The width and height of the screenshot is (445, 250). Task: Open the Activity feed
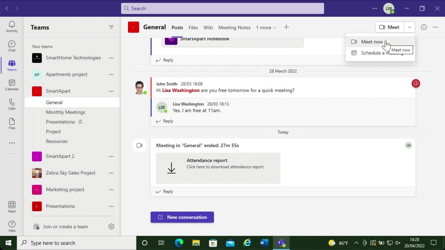(11, 26)
